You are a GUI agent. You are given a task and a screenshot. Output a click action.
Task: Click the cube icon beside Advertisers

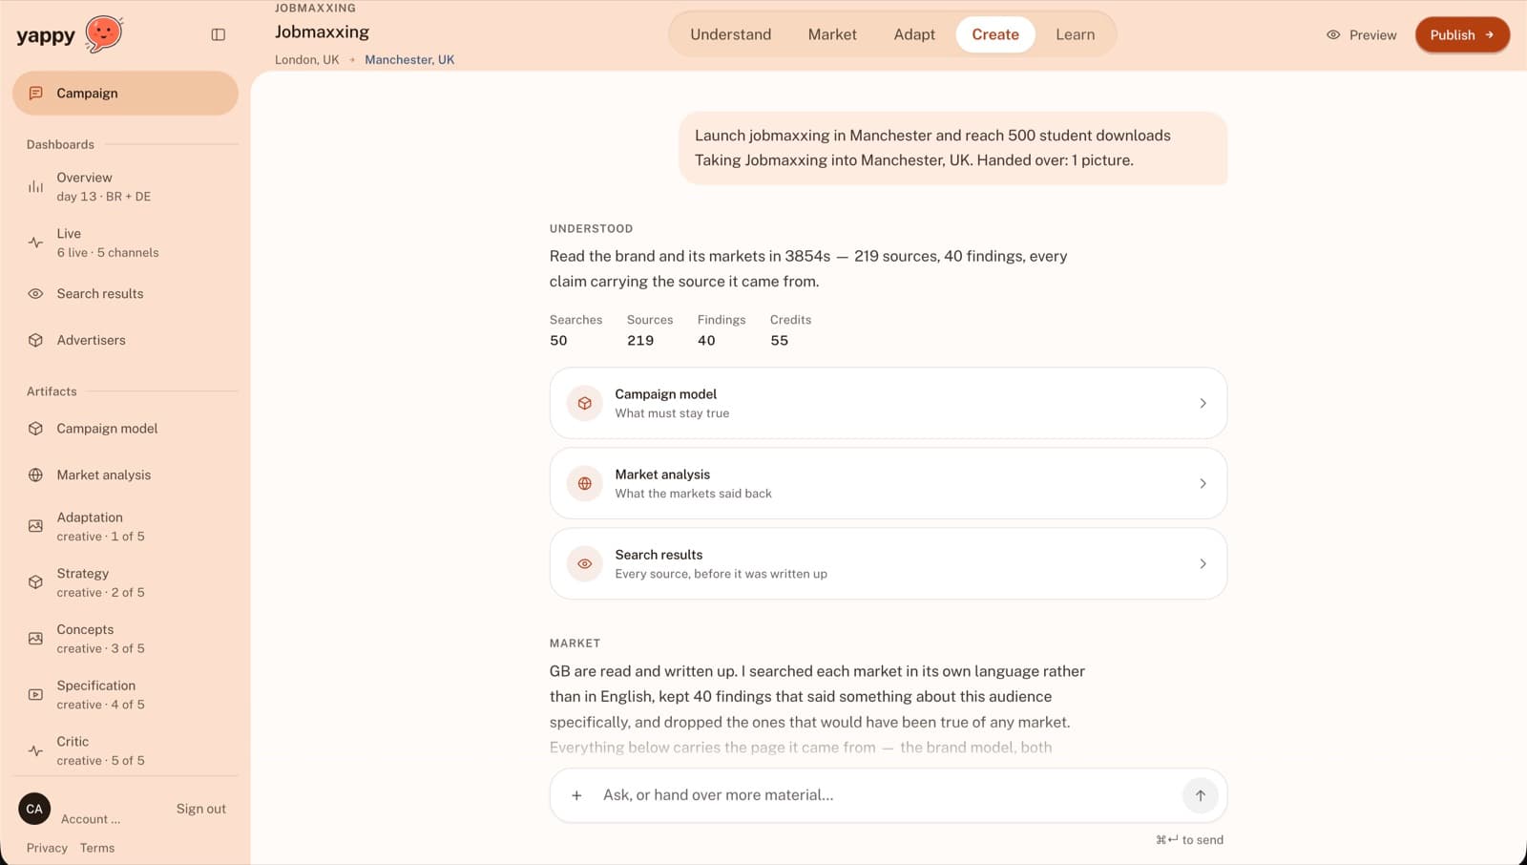[35, 340]
